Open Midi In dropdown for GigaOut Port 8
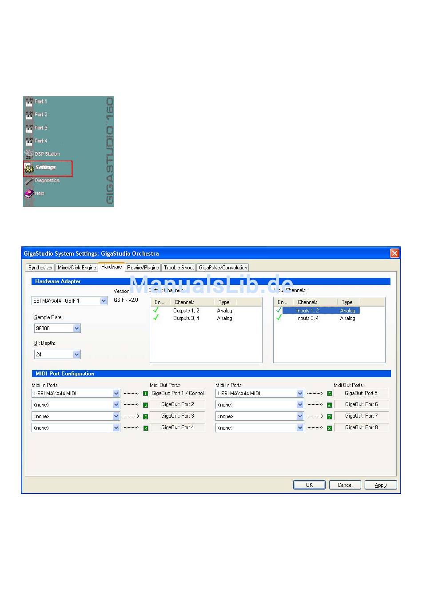 point(300,428)
